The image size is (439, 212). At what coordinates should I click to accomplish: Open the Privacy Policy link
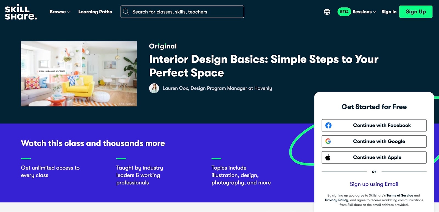[337, 200]
